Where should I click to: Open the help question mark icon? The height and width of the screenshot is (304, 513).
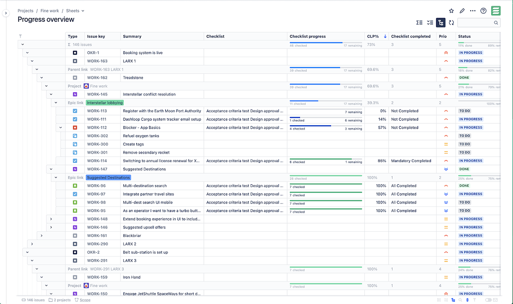tap(484, 11)
